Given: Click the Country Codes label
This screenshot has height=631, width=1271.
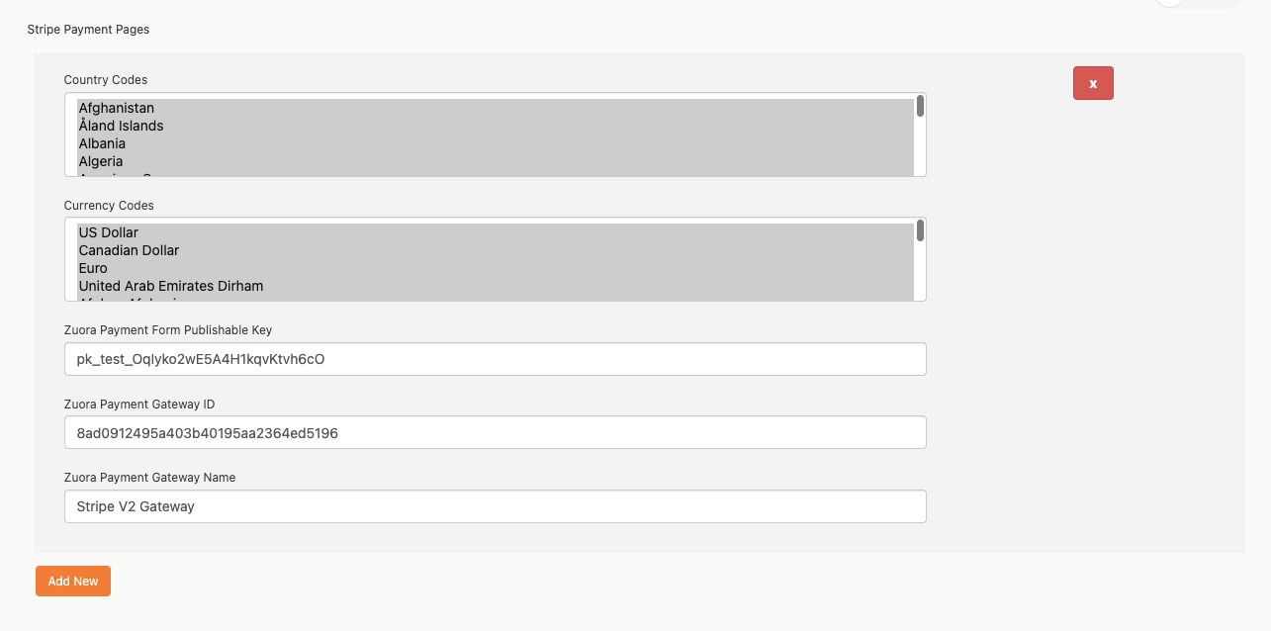Looking at the screenshot, I should point(106,80).
